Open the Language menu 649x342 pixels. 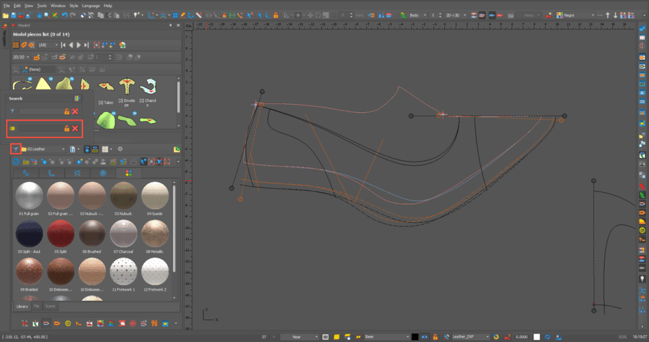point(90,5)
